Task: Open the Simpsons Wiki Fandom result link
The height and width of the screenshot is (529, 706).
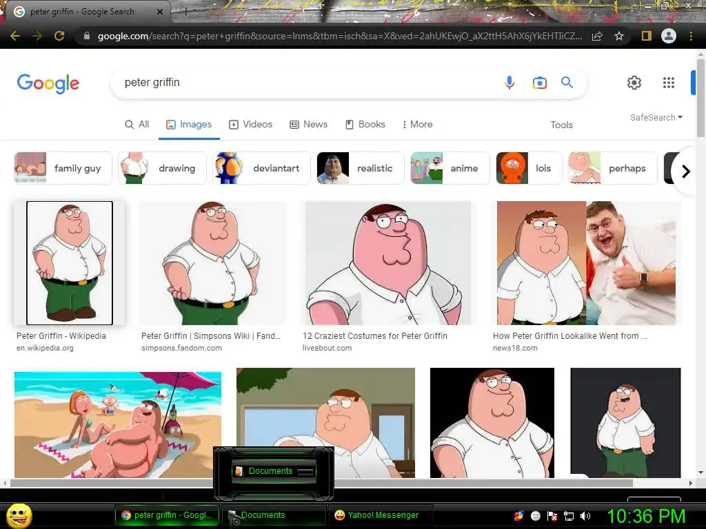Action: pyautogui.click(x=211, y=336)
